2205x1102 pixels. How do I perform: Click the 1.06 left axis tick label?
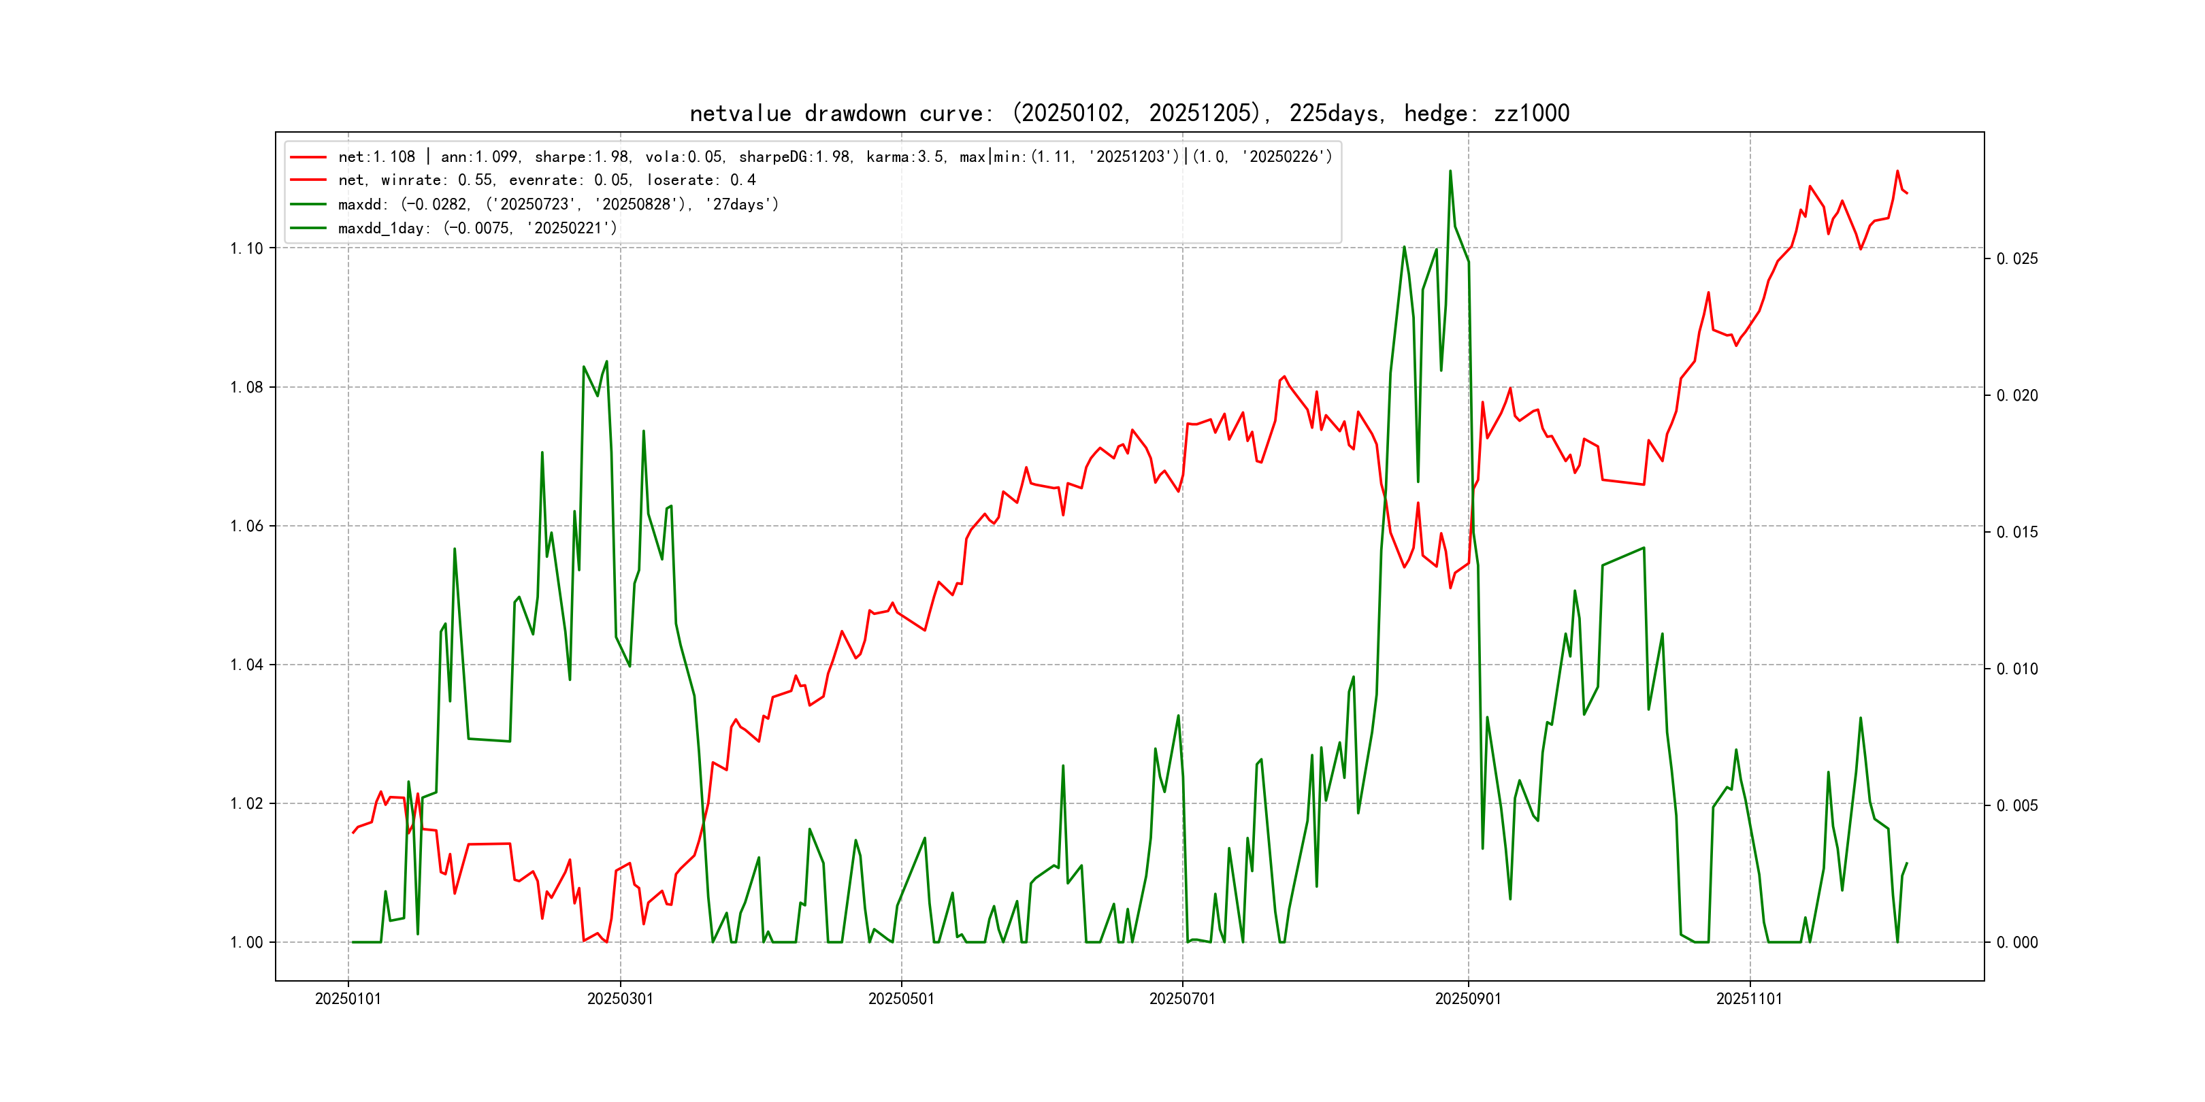tap(246, 525)
